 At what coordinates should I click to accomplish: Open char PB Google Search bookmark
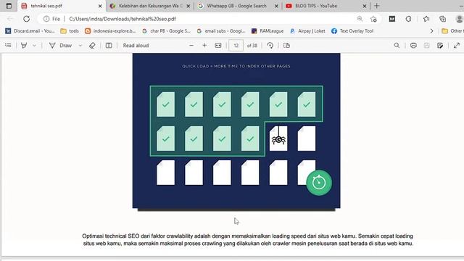coord(166,30)
